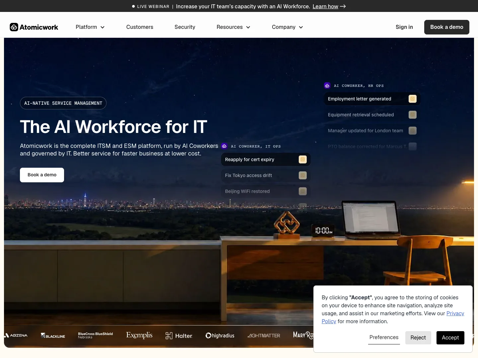Click the hero Book a demo button
The width and height of the screenshot is (478, 358).
click(x=42, y=175)
